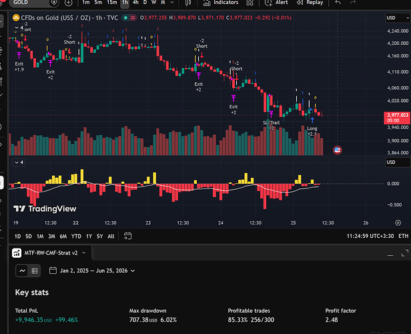411x334 pixels.
Task: Click the undo arrow
Action: click(x=338, y=3)
